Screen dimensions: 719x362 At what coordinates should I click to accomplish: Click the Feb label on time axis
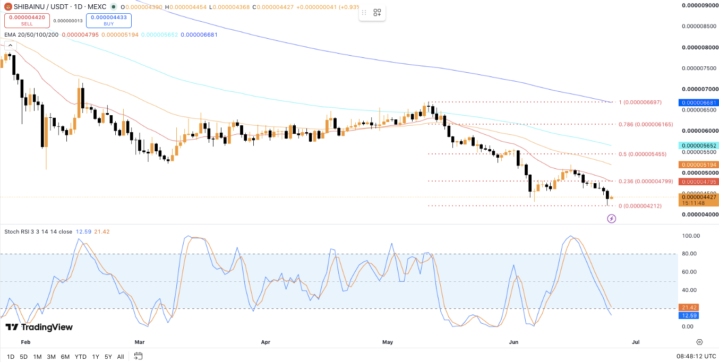(26, 342)
